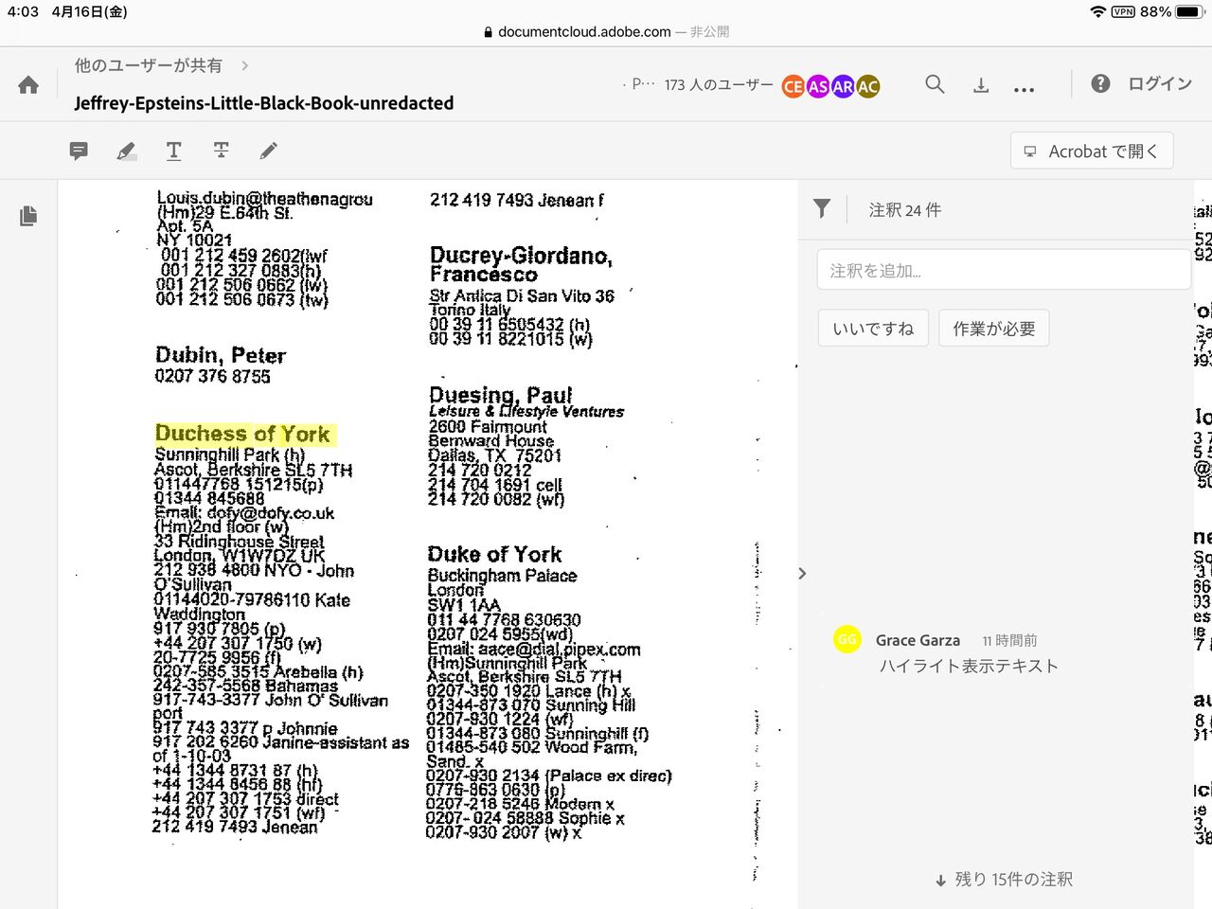Select the highlighter tool
1212x909 pixels.
pyautogui.click(x=126, y=151)
